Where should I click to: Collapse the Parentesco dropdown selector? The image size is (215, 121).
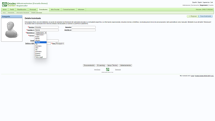(41, 33)
